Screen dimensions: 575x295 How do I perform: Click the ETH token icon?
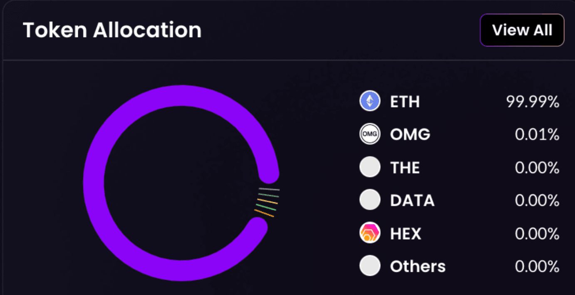369,101
